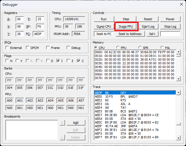This screenshot has width=186, height=146.
Task: Click the Sel> button
Action: click(153, 34)
